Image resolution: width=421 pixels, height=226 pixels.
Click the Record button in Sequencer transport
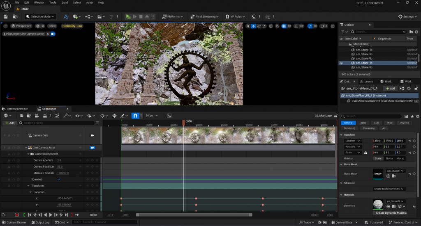point(16,215)
